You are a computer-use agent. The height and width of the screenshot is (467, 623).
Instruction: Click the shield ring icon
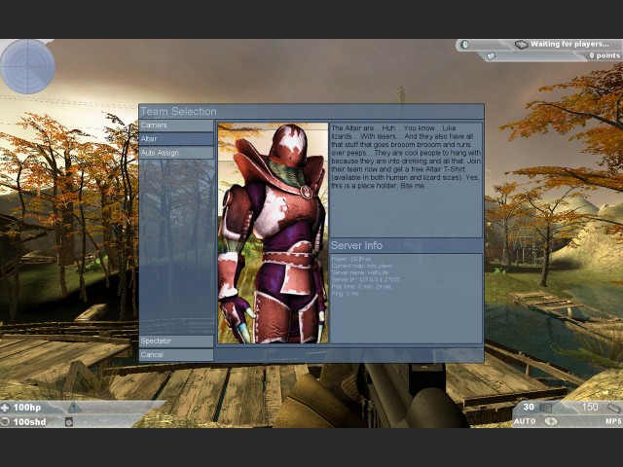(5, 421)
